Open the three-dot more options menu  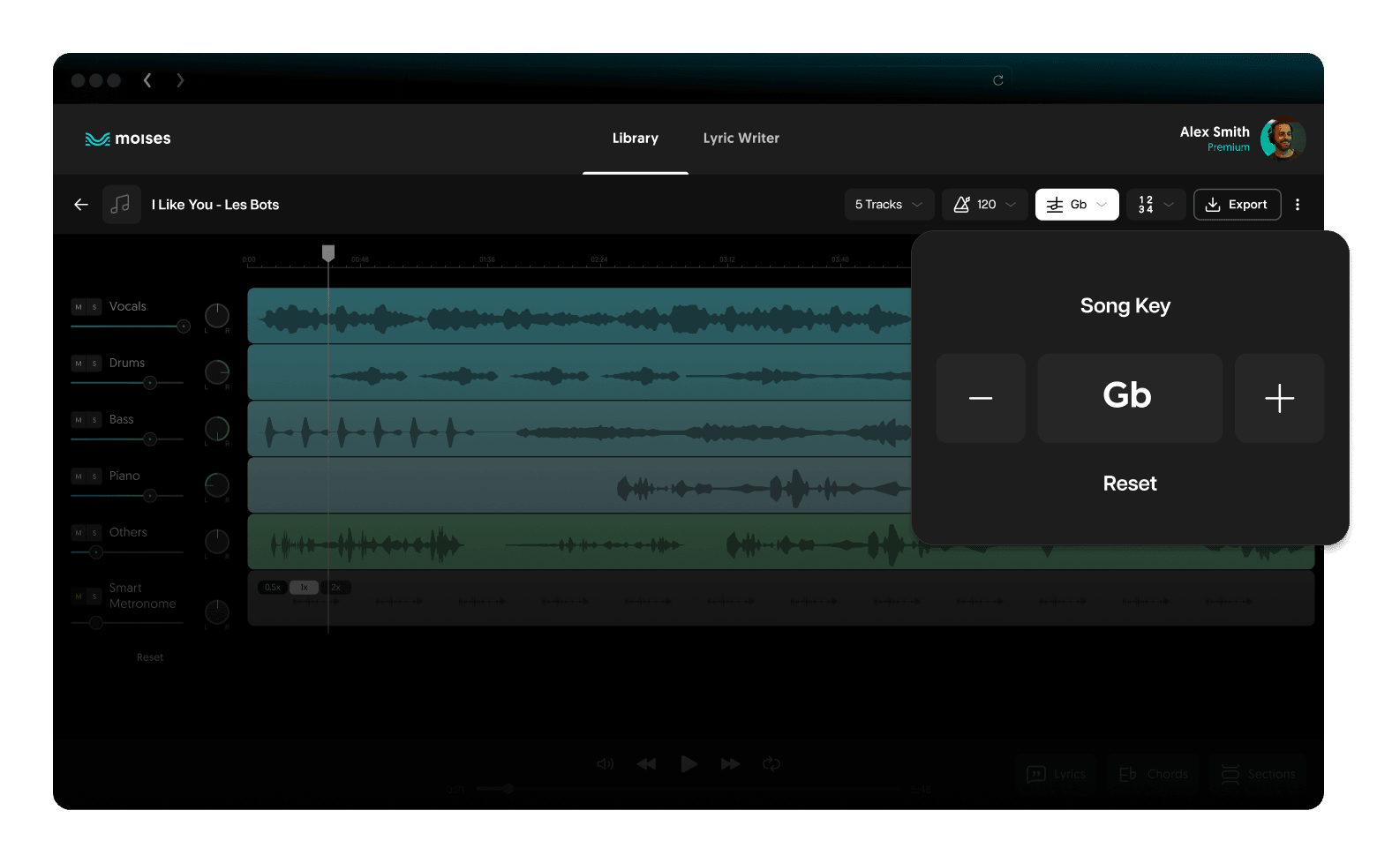click(1297, 205)
